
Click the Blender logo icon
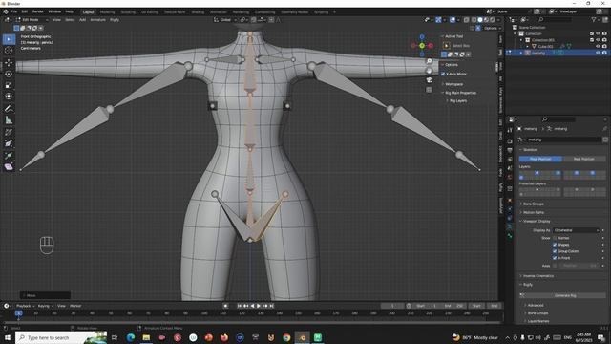click(6, 11)
